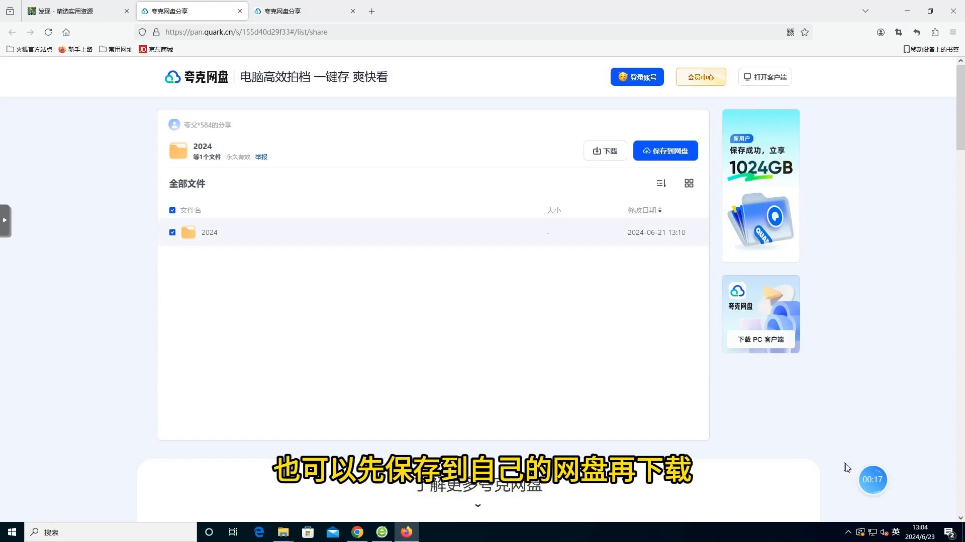965x542 pixels.
Task: Uncheck the 2024 folder row checkbox
Action: point(172,232)
